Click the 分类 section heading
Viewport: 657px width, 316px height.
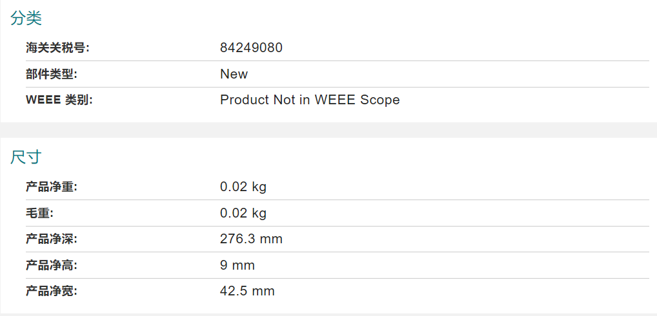(26, 19)
